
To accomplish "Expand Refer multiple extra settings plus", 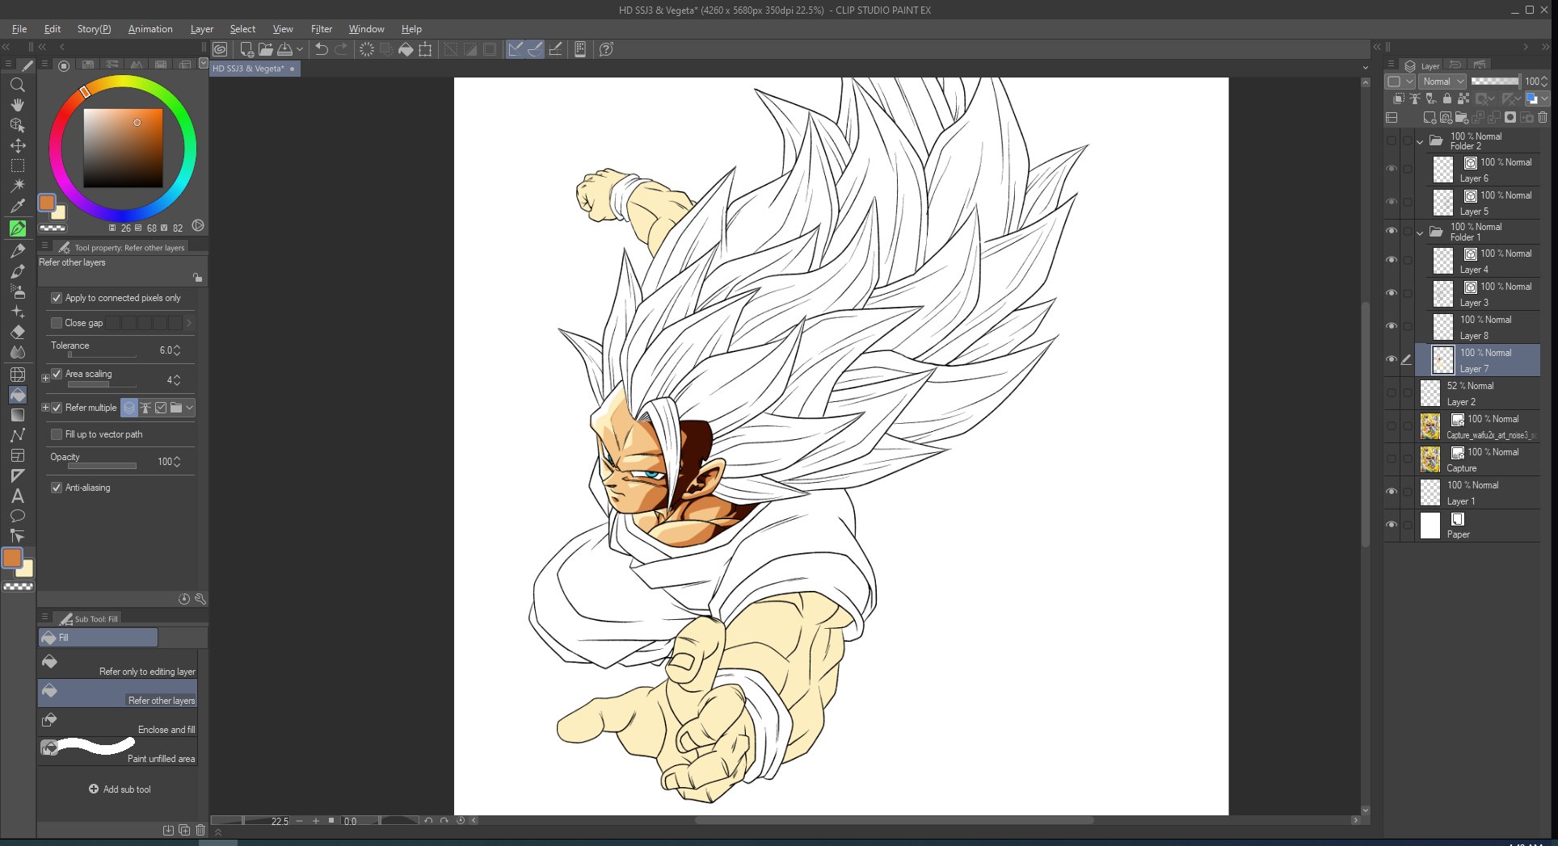I will [x=45, y=408].
